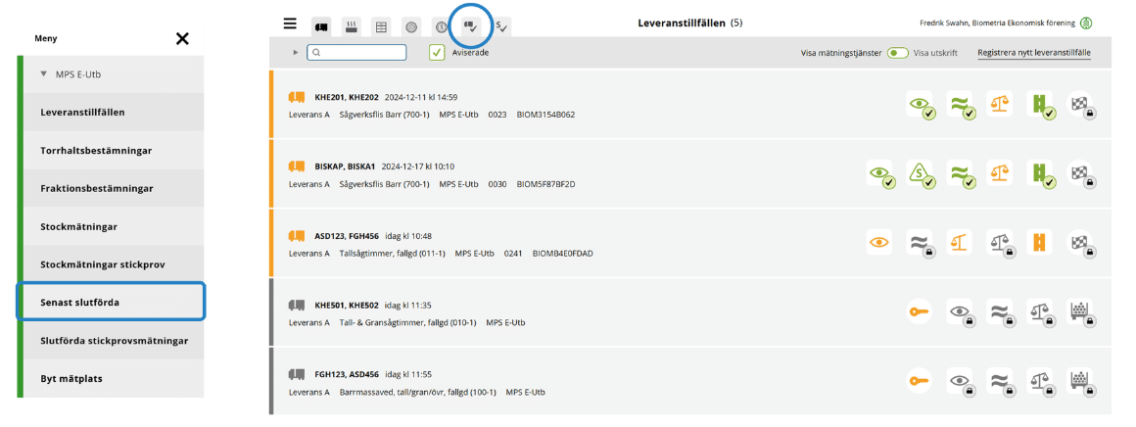The height and width of the screenshot is (427, 1136).
Task: Open the ASD123, FGH456 delivery row
Action: pyautogui.click(x=689, y=244)
